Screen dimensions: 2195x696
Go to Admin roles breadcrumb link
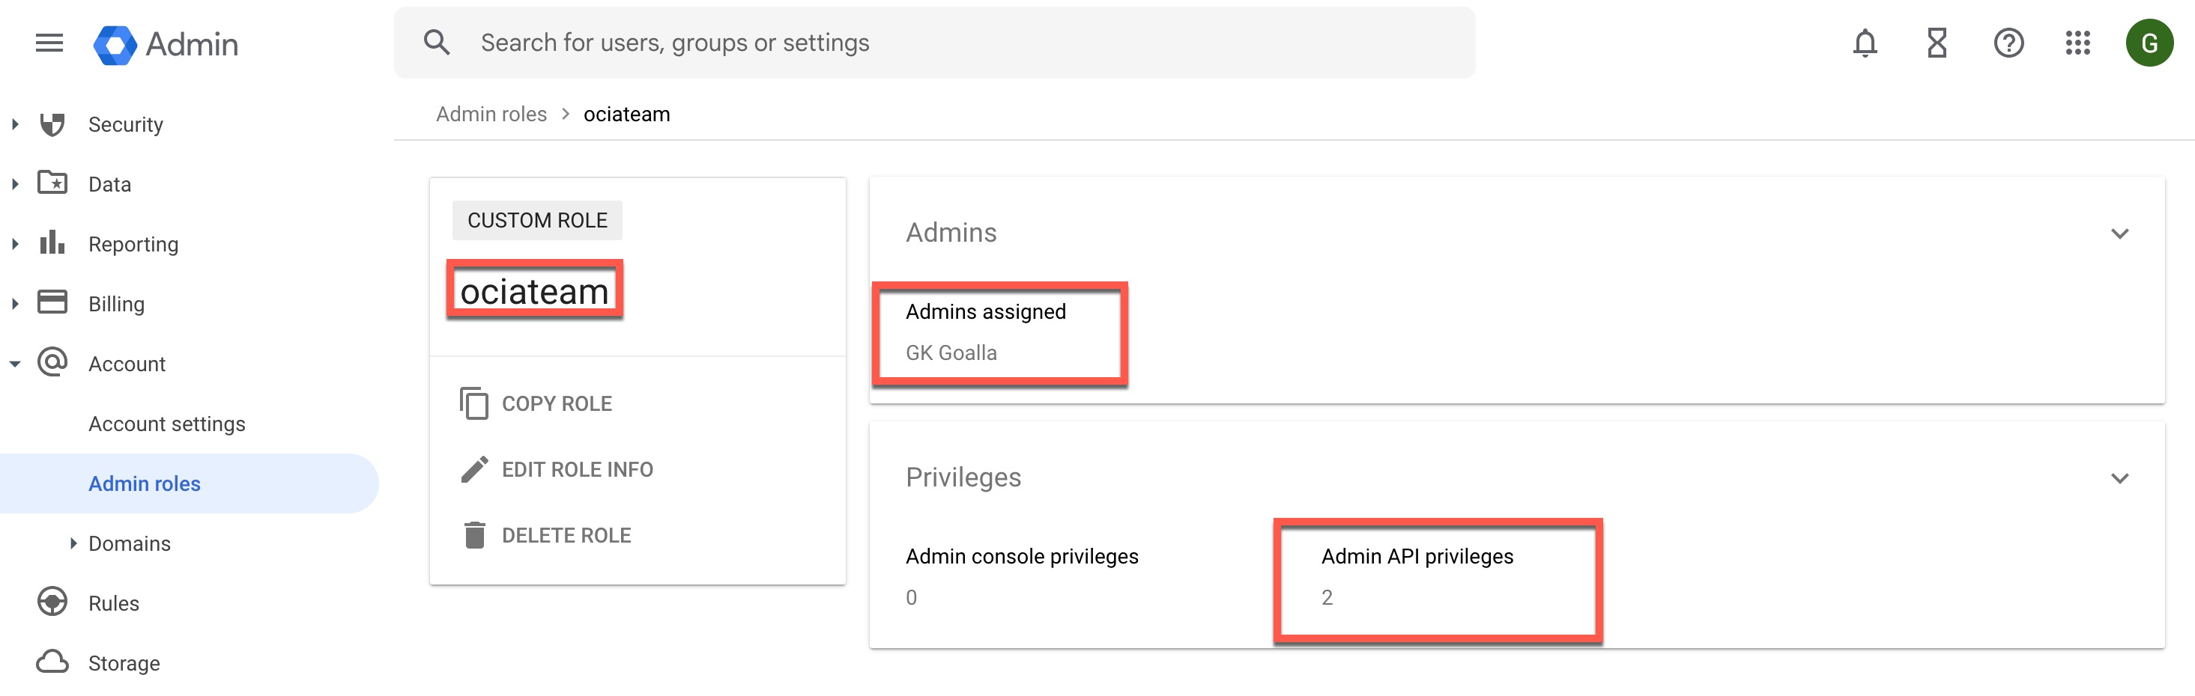point(491,114)
